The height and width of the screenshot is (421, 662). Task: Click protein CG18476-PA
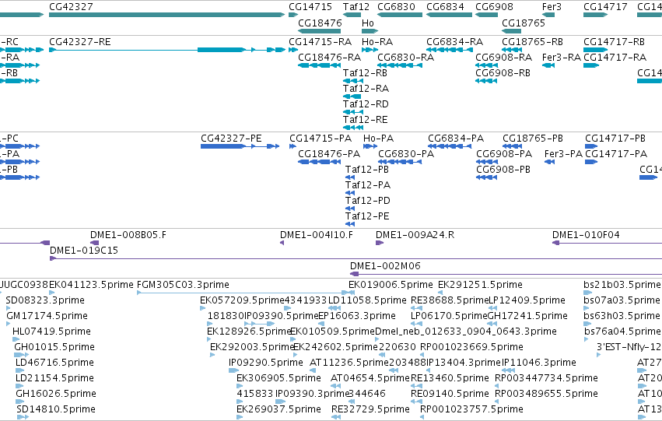329,154
